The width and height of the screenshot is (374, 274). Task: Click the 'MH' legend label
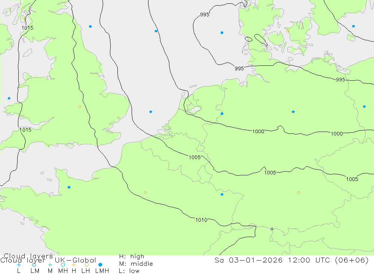pyautogui.click(x=63, y=271)
